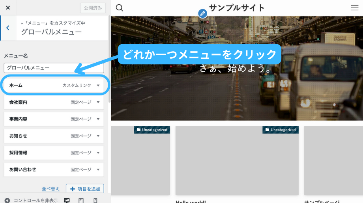Close the customizer with the X icon
Viewport: 363px width, 203px height.
click(8, 8)
